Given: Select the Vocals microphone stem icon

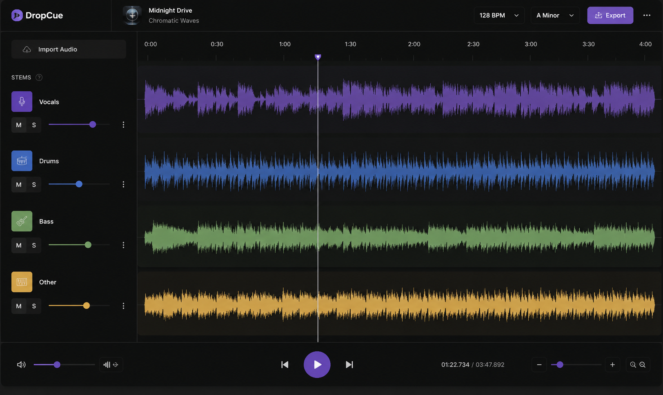Looking at the screenshot, I should pos(22,102).
